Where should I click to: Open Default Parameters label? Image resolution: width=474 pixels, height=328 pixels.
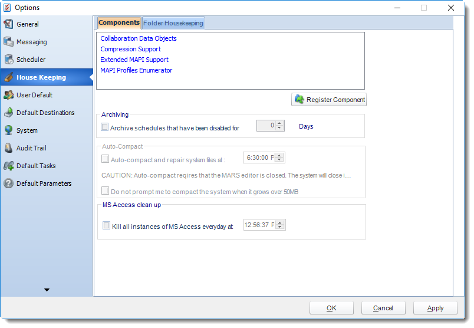[44, 183]
